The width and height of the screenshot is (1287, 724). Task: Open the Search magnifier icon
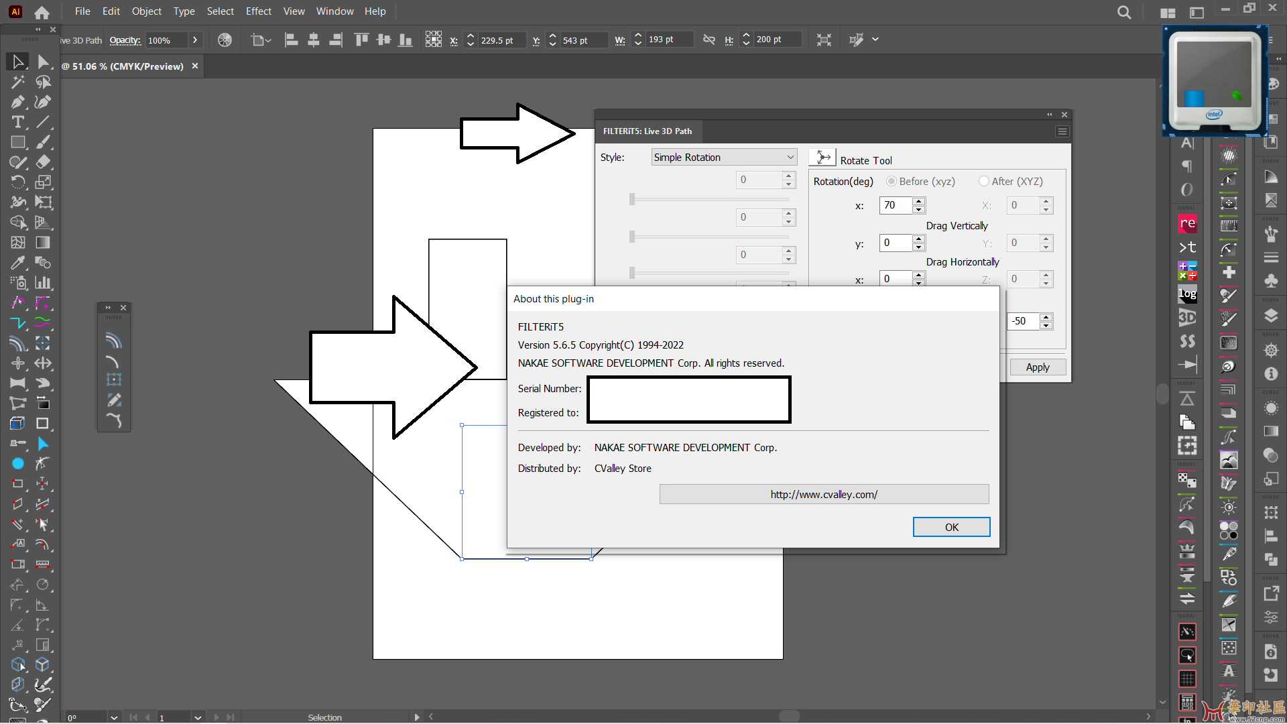1124,12
